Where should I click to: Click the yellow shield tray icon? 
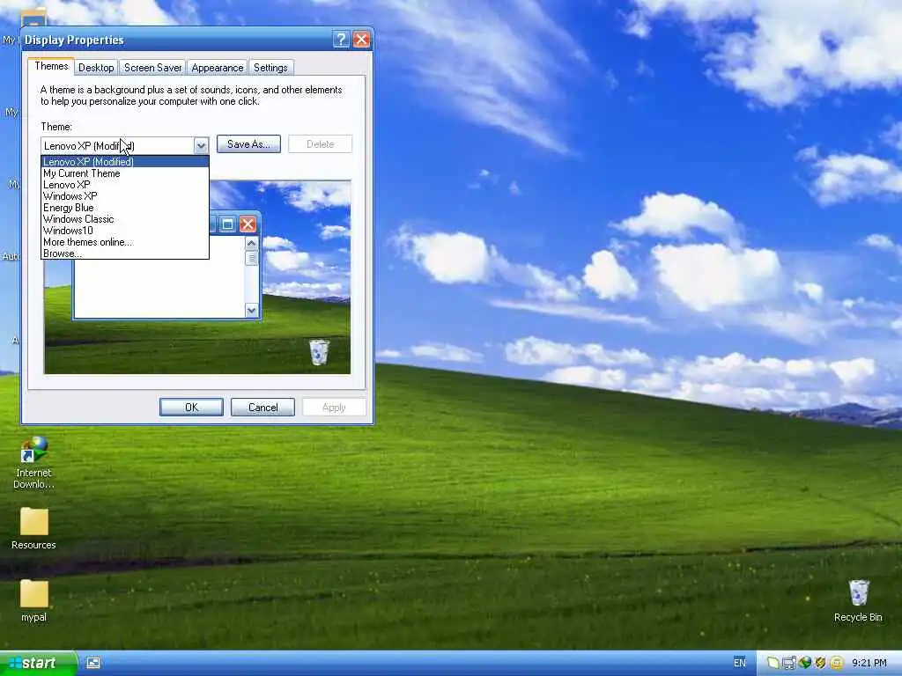[x=820, y=663]
